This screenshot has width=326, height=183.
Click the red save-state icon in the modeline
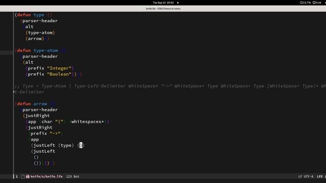[x=28, y=176]
